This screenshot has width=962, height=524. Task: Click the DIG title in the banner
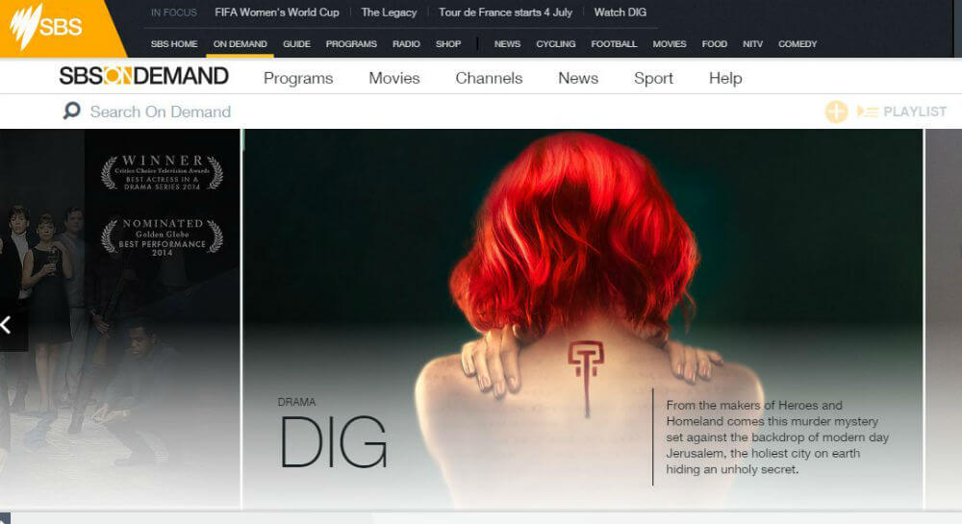pyautogui.click(x=334, y=442)
